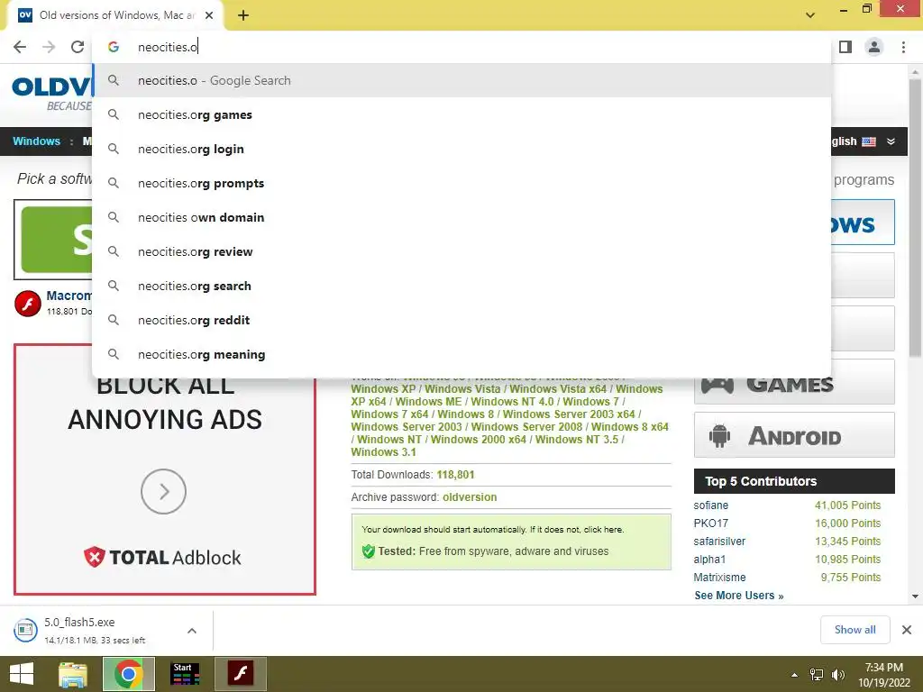The width and height of the screenshot is (923, 692).
Task: Select the 'neocities.org review' suggestion
Action: pos(462,251)
